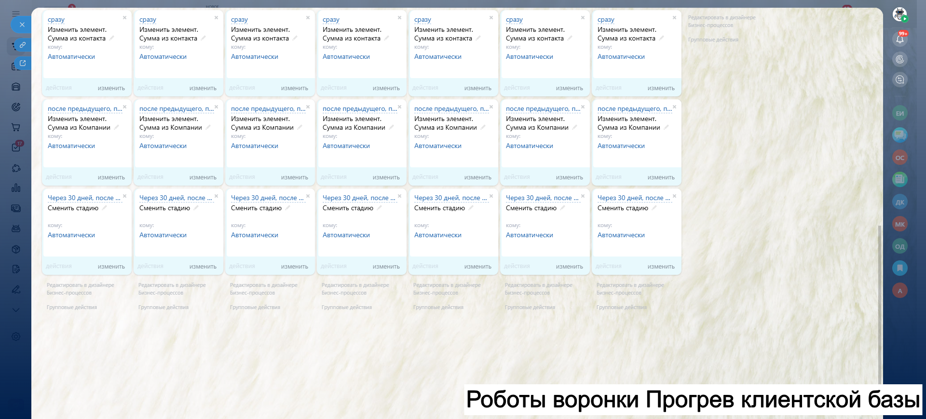926x419 pixels.
Task: Open the green notes chat avatar
Action: (900, 179)
